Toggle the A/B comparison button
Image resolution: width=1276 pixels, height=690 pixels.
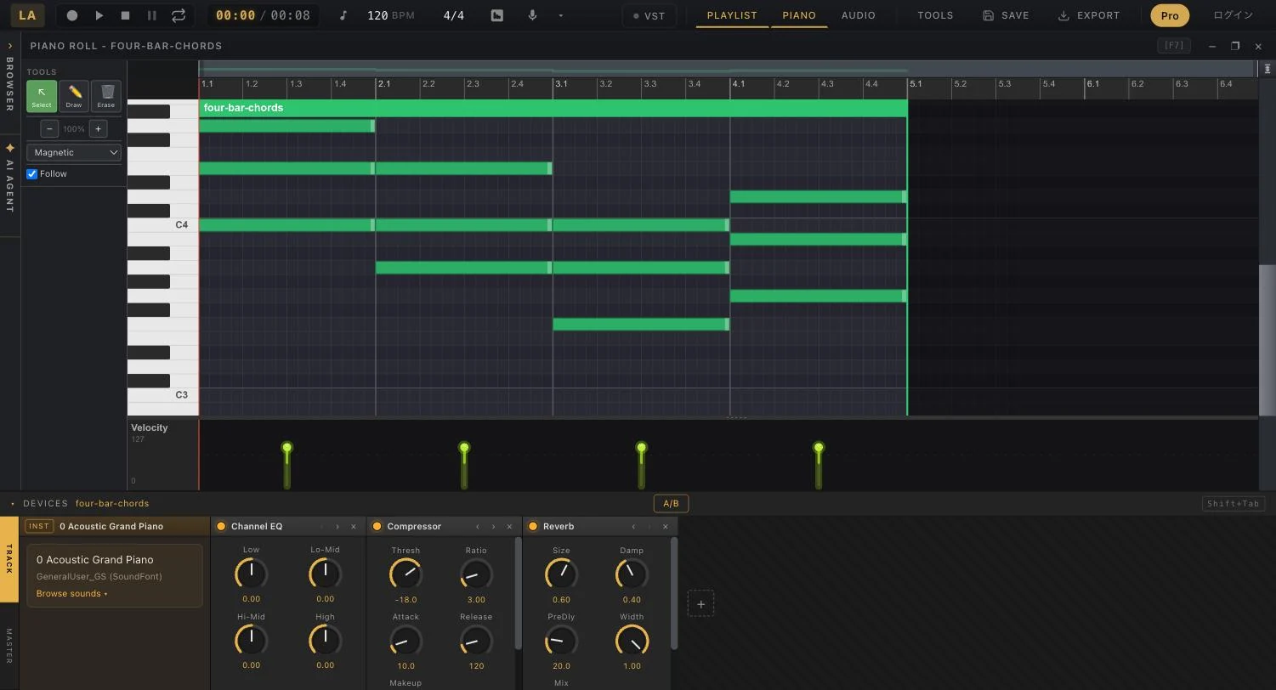[x=671, y=504]
